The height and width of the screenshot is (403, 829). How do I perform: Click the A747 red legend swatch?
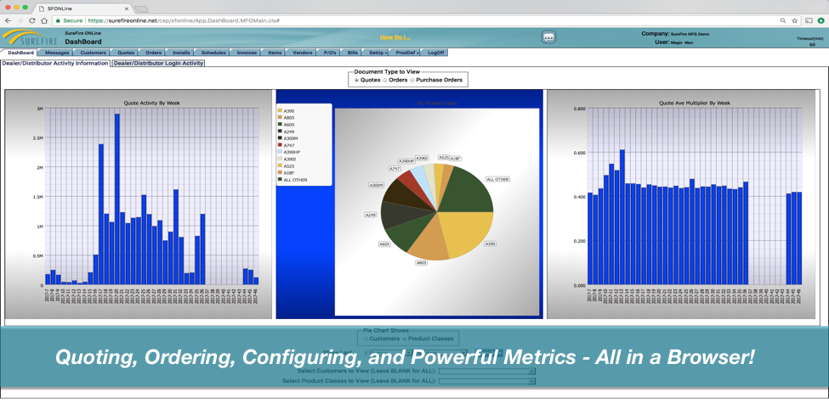click(x=280, y=145)
